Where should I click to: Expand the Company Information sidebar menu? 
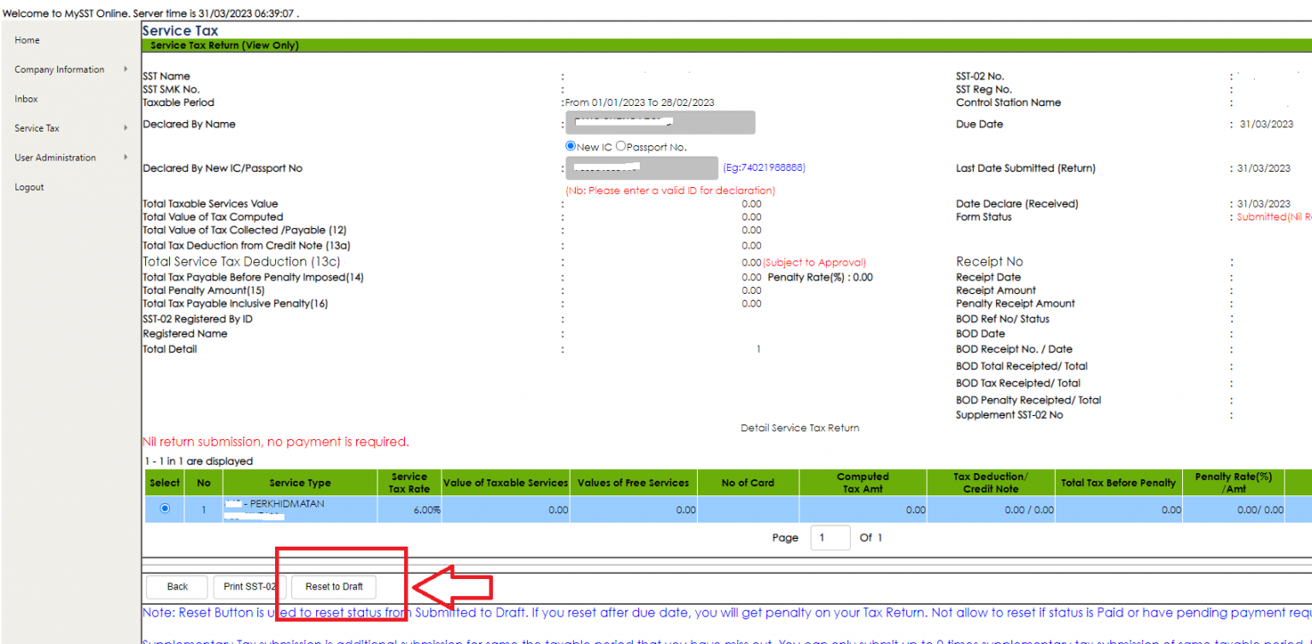[x=60, y=69]
